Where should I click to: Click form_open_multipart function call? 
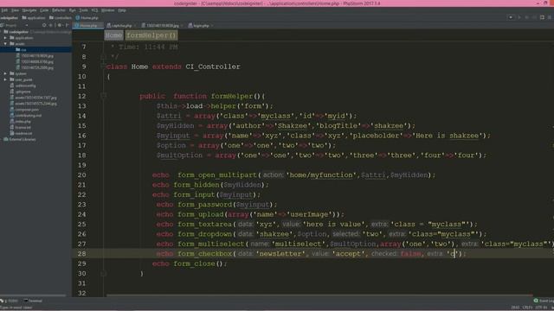(x=217, y=175)
